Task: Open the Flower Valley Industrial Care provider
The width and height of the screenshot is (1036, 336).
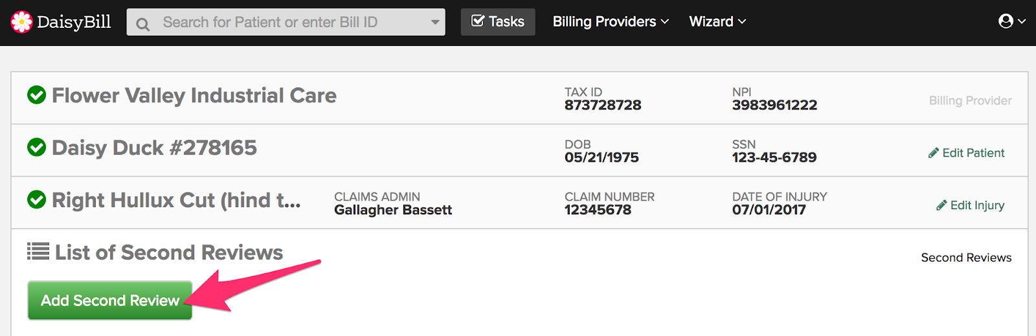Action: tap(194, 96)
